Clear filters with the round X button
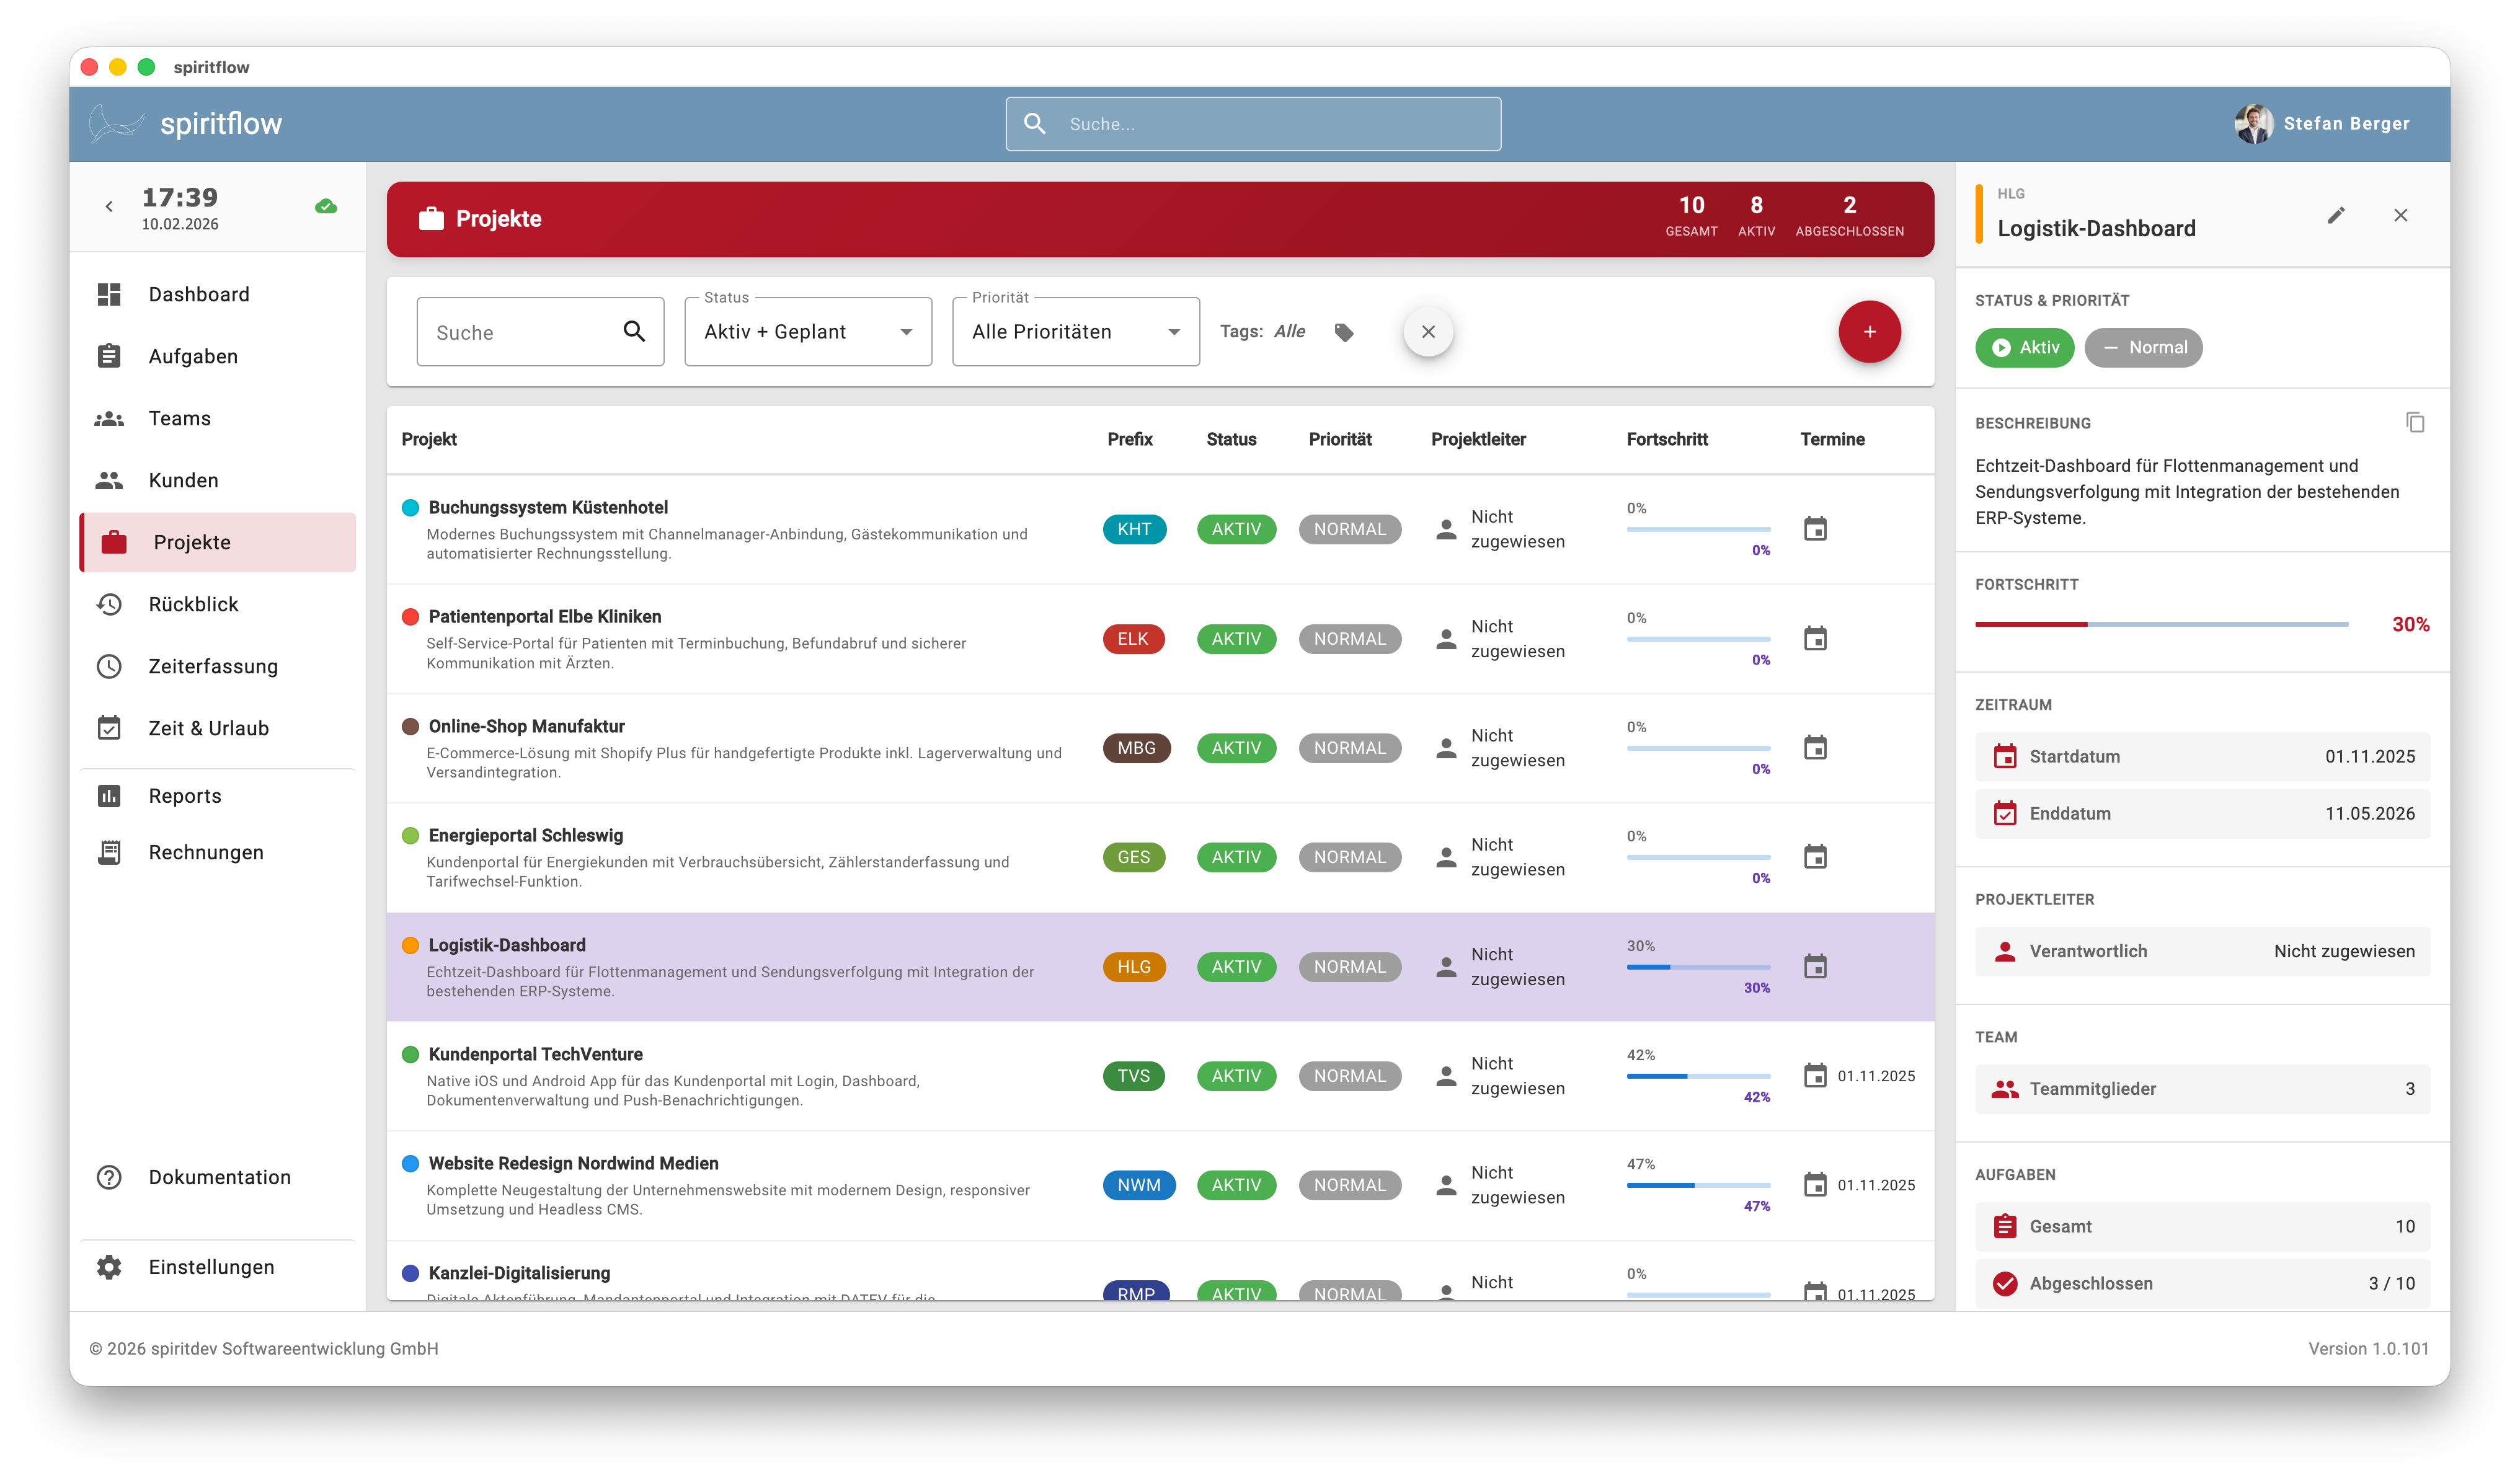This screenshot has width=2520, height=1478. click(1427, 332)
